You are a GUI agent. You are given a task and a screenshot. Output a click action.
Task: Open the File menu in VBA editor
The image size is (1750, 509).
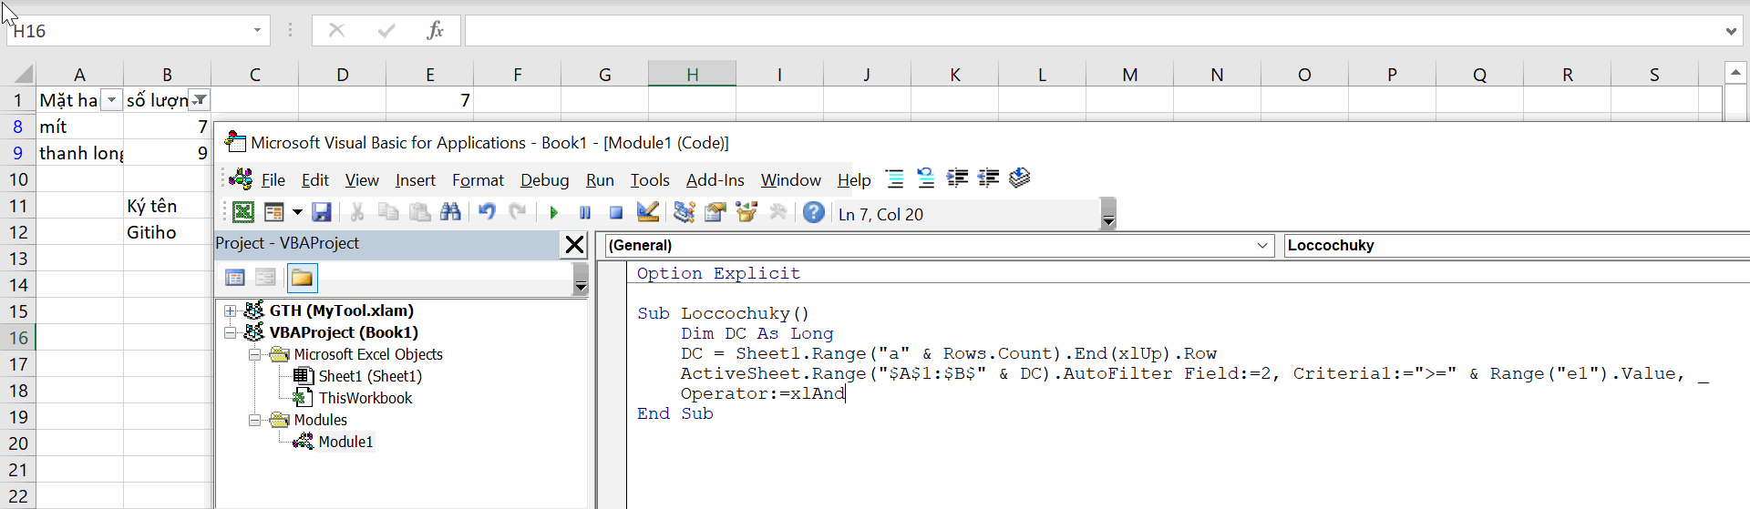coord(273,180)
